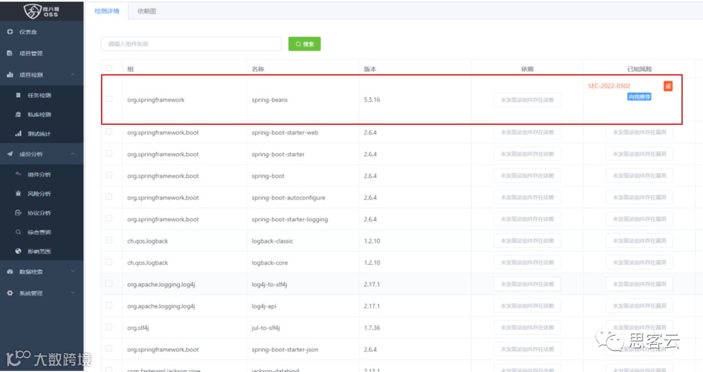Click the spring-beans name cell
The width and height of the screenshot is (703, 372).
pyautogui.click(x=269, y=100)
